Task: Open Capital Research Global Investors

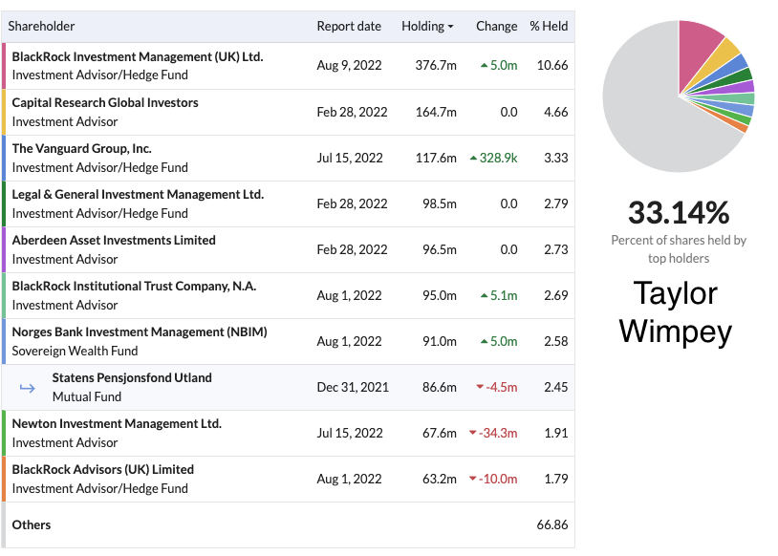Action: pyautogui.click(x=105, y=102)
